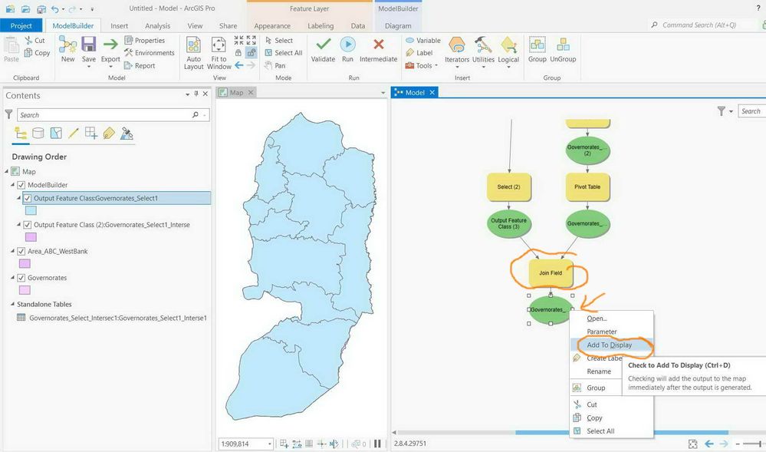Collapse the Map tree node
Viewport: 766px width, 452px height.
point(6,171)
